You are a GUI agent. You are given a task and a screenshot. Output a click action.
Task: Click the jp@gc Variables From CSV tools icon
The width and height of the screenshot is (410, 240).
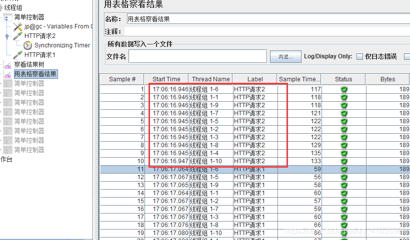coord(18,26)
